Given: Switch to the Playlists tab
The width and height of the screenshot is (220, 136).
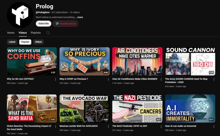Looking at the screenshot, I should (x=36, y=33).
